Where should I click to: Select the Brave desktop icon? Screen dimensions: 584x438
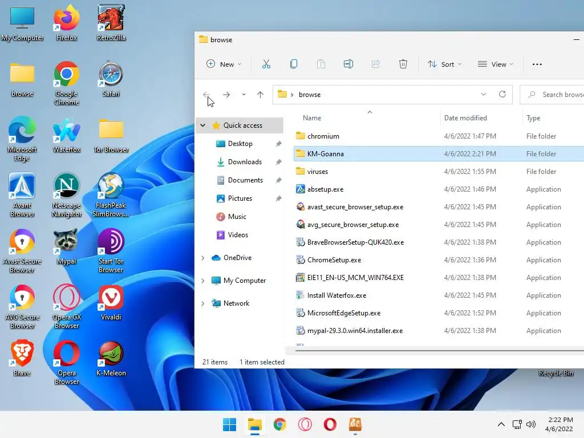pos(22,358)
